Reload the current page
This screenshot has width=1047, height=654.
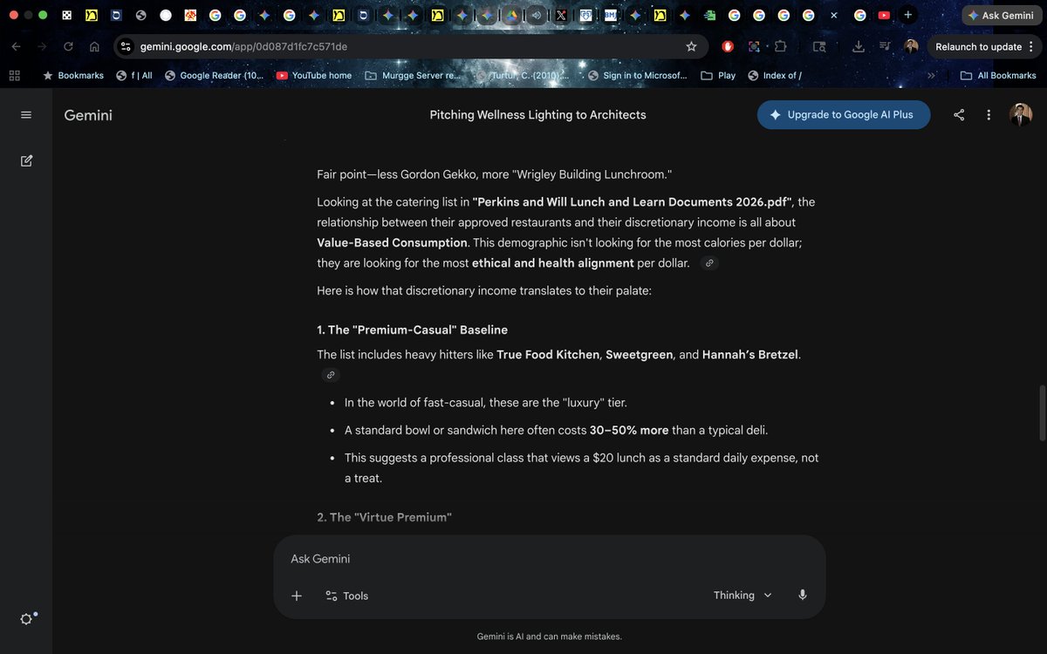point(68,46)
